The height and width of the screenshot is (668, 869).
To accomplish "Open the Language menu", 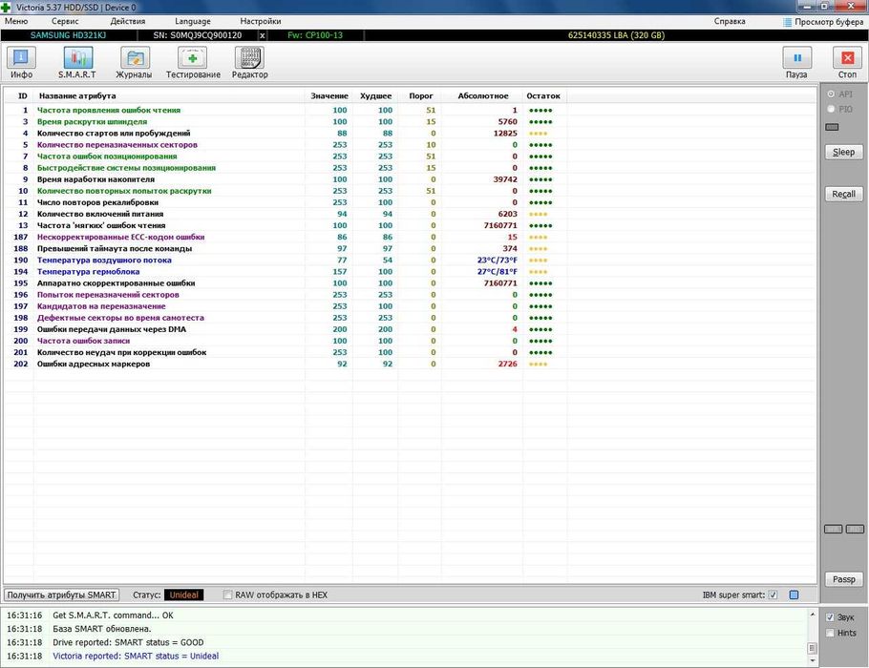I will point(193,21).
